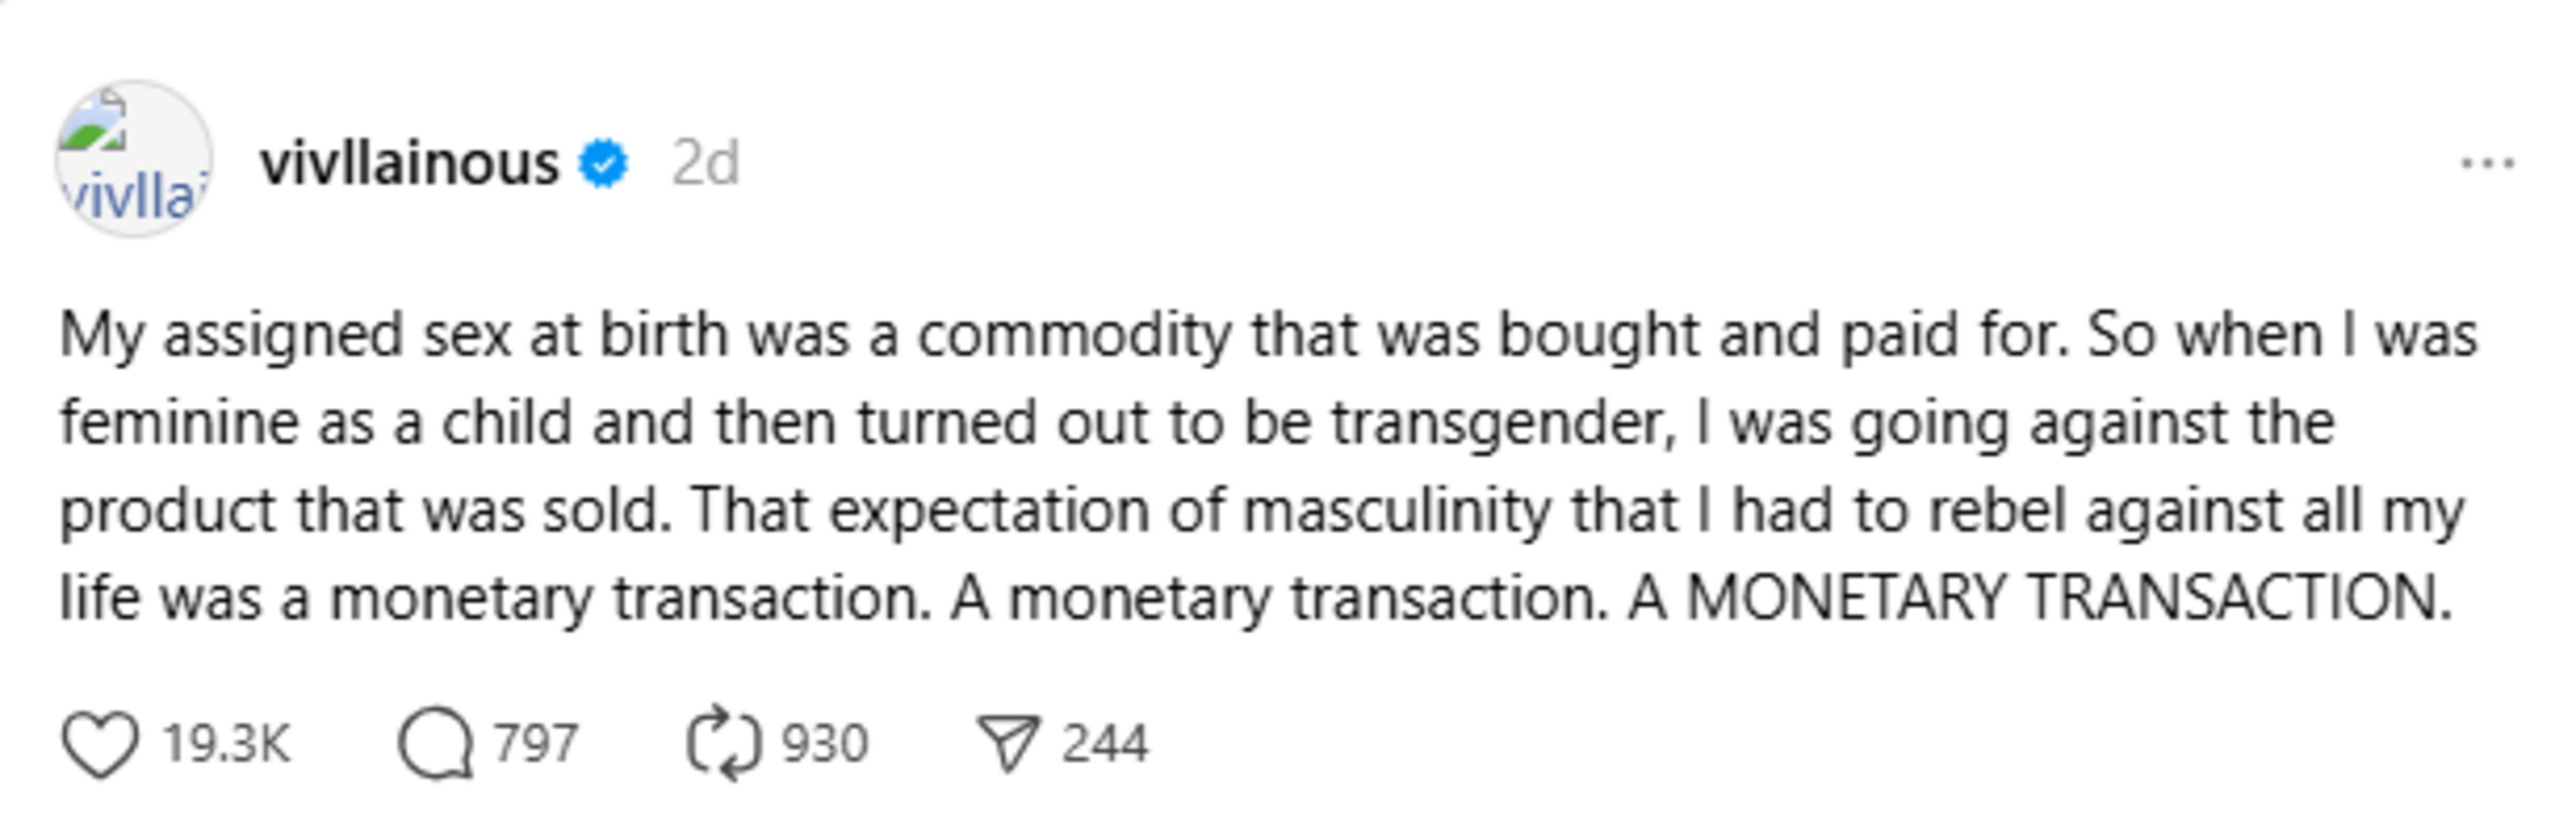Click the phrase "product that was sold"
The image size is (2576, 820).
365,510
